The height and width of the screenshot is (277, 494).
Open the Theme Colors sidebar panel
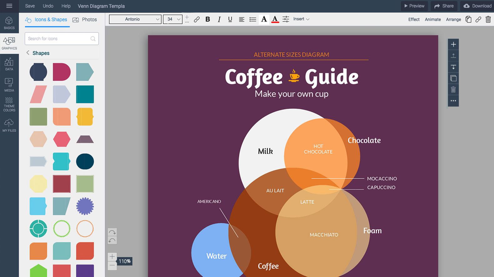9,104
